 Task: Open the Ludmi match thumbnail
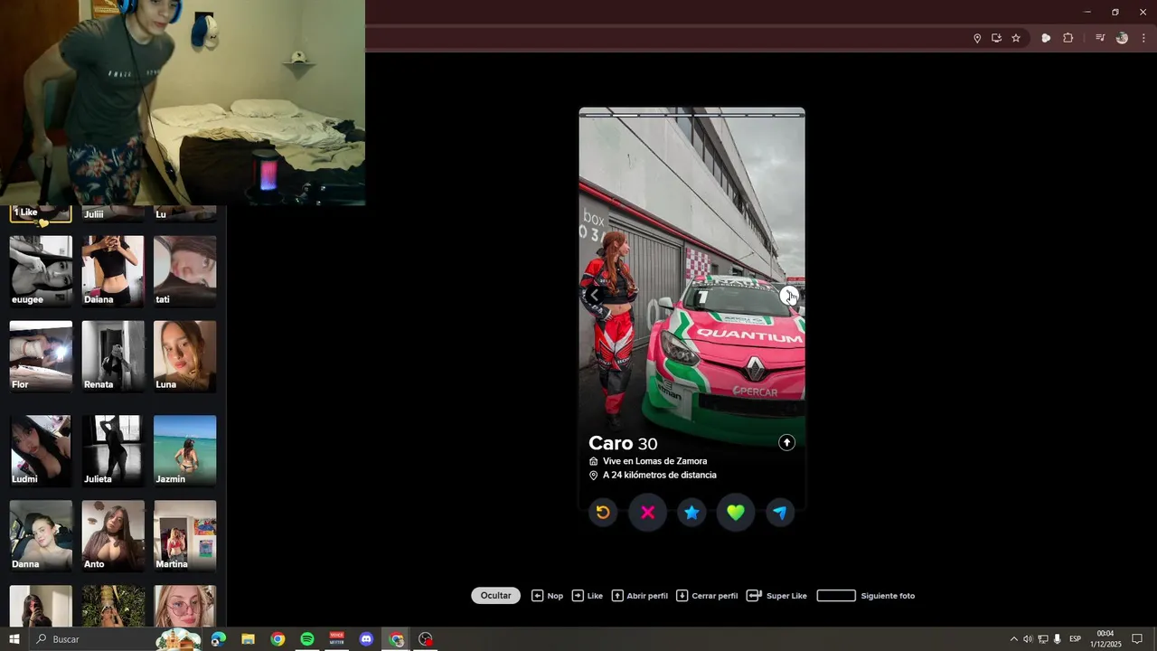click(x=41, y=450)
